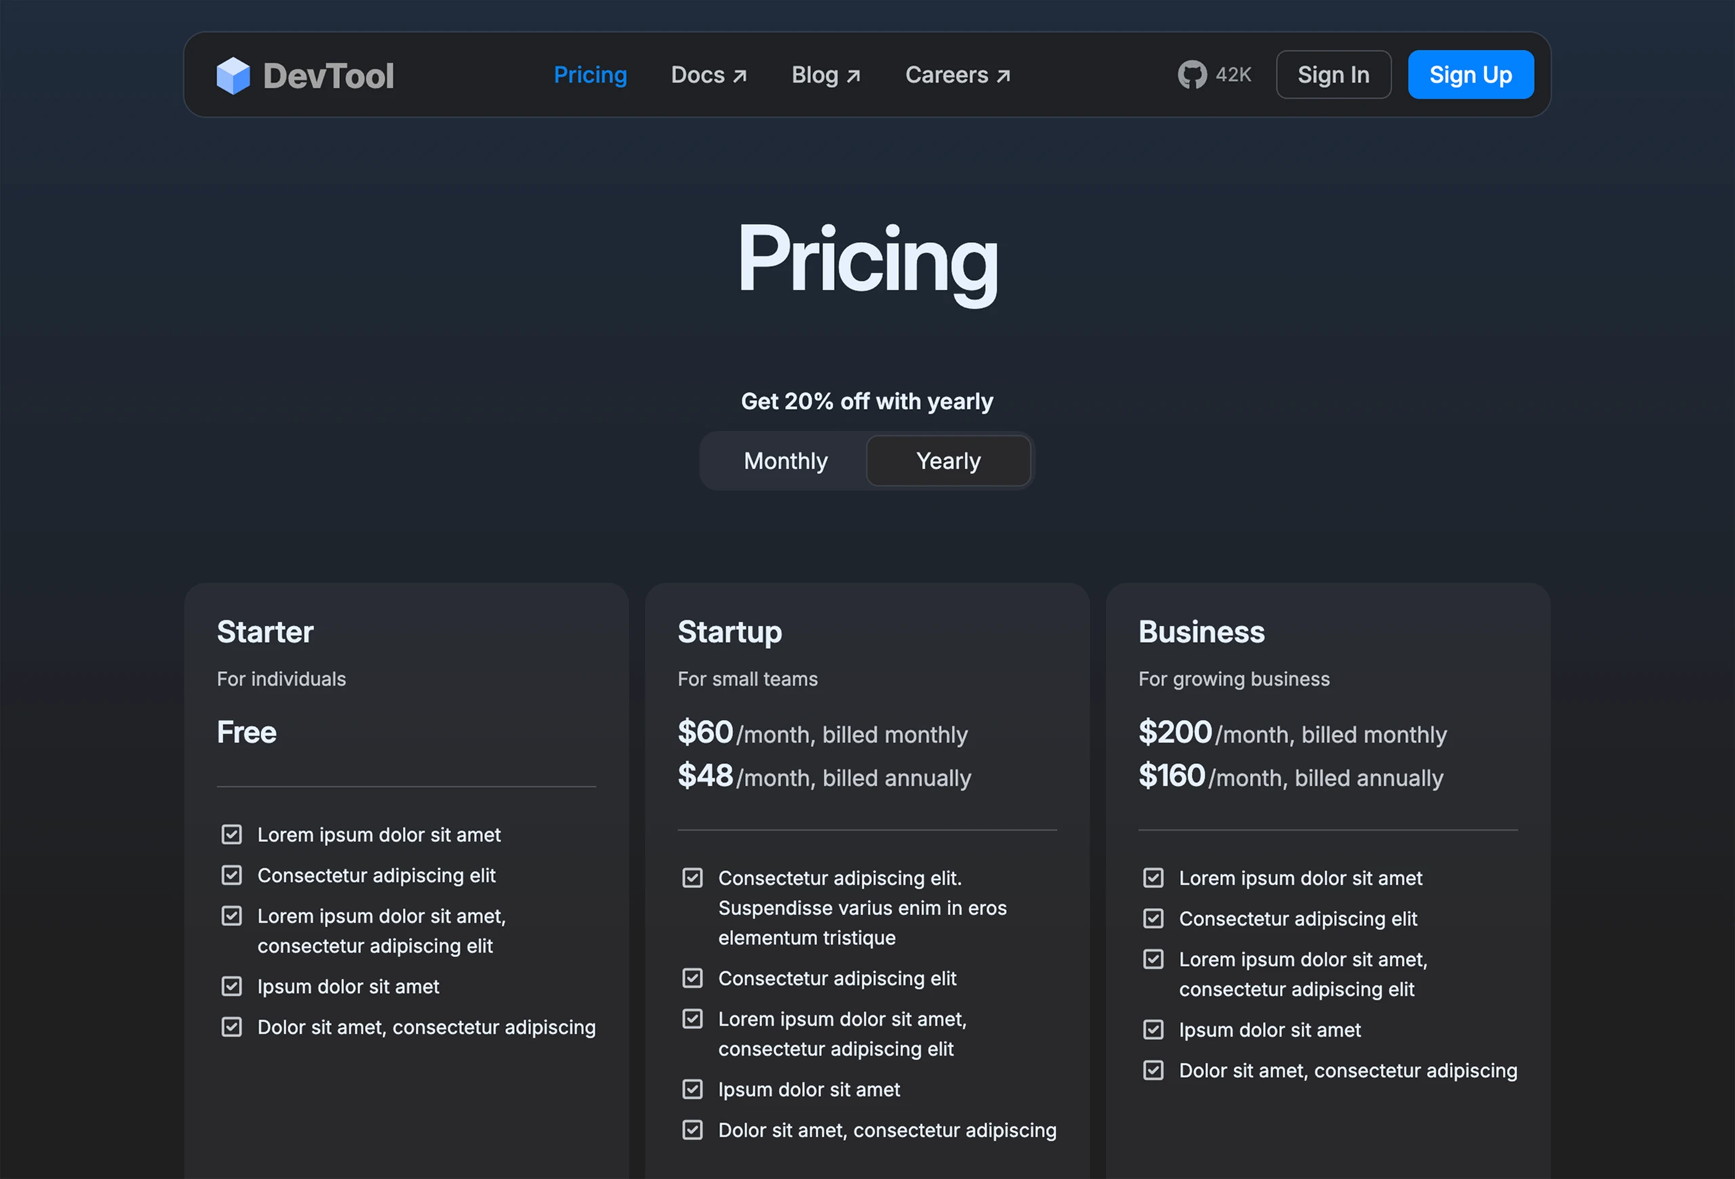
Task: Click the Startup $60 monthly price
Action: 705,732
